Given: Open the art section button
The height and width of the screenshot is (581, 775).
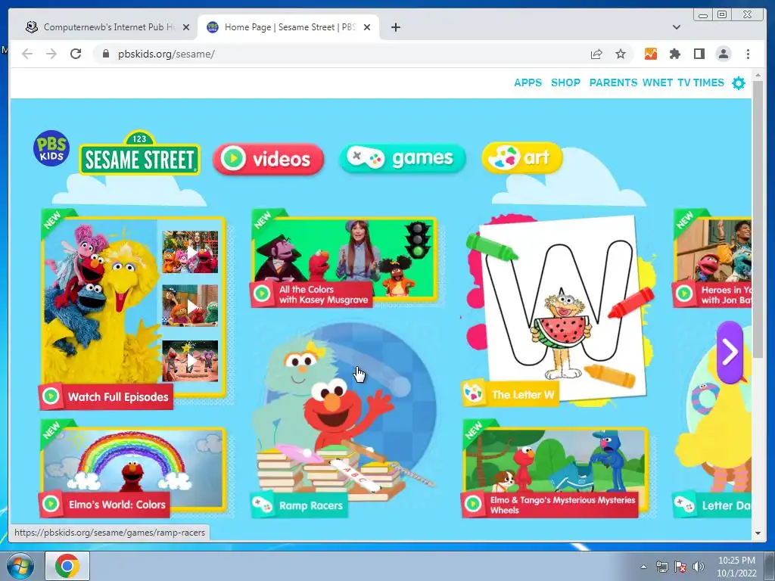Looking at the screenshot, I should pos(522,157).
